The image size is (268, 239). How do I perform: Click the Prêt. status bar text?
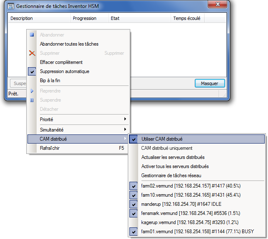[13, 94]
